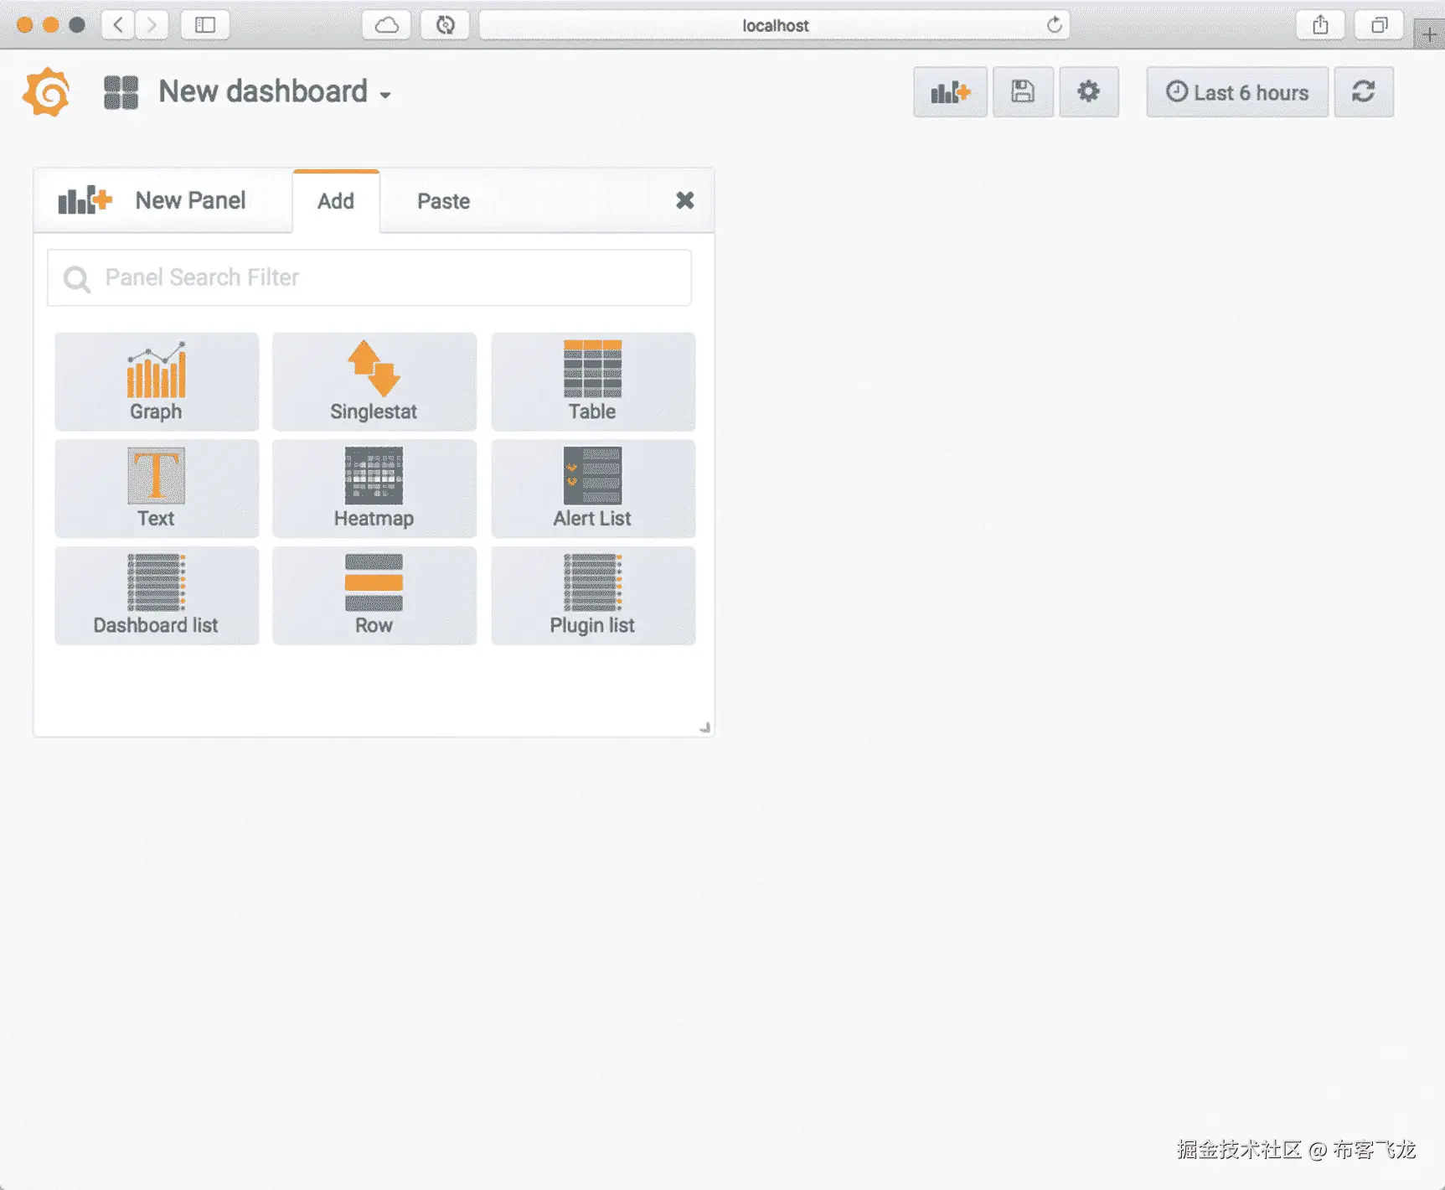Viewport: 1445px width, 1190px height.
Task: Click the browser history clock icon
Action: click(x=445, y=25)
